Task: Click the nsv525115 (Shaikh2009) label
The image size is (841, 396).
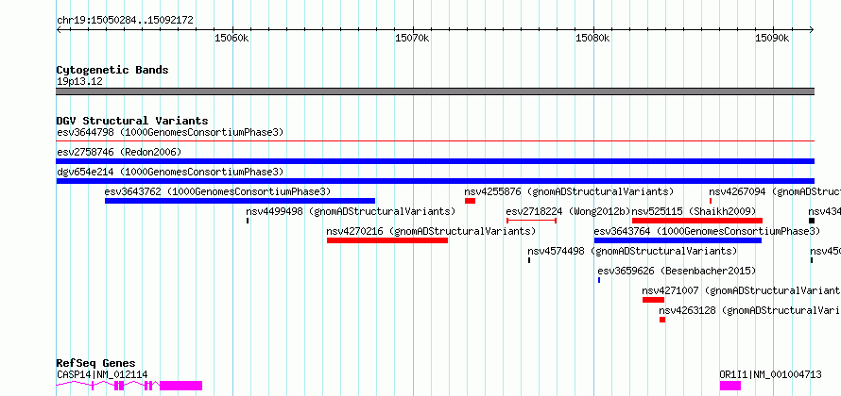Action: (694, 211)
